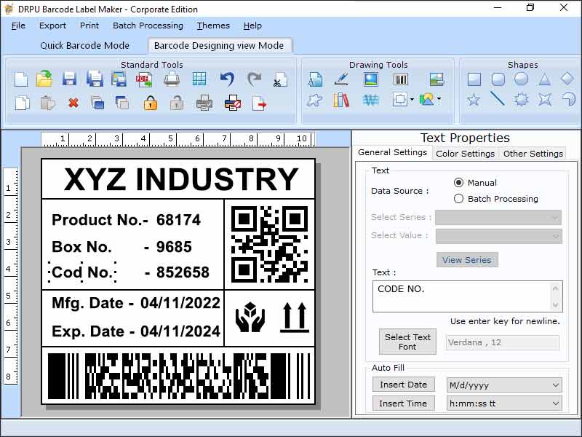Select the Pencil drawing tool
582x437 pixels.
[342, 80]
